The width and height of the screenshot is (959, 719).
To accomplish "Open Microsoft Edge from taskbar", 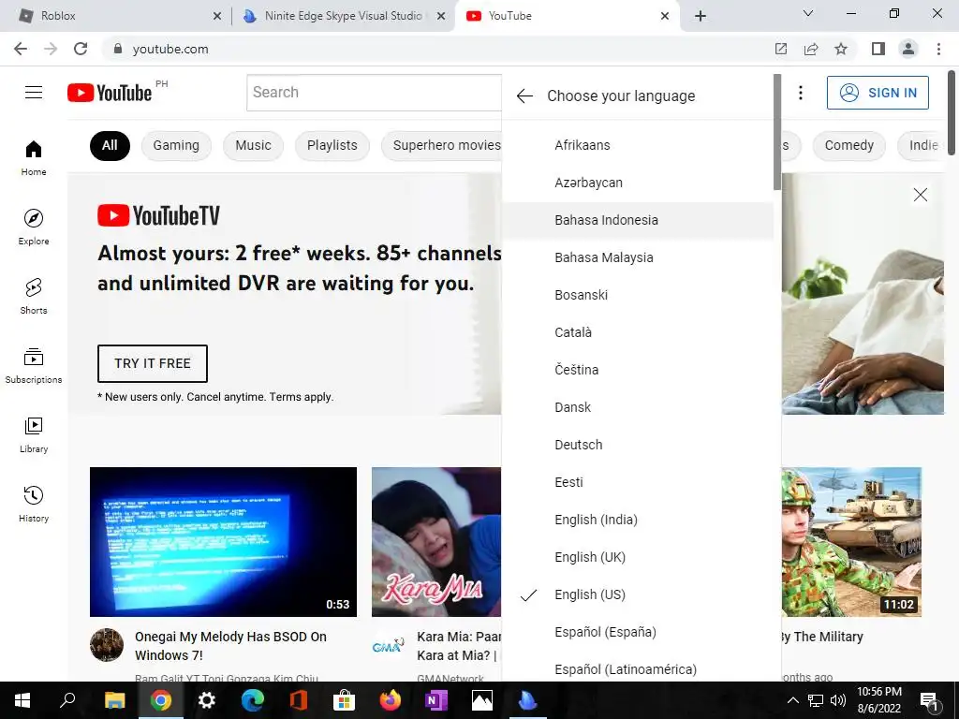I will click(252, 700).
